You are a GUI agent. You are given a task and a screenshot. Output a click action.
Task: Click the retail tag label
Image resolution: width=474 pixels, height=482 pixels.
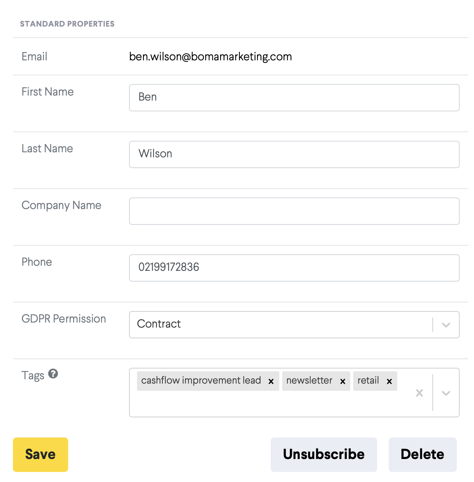[368, 381]
